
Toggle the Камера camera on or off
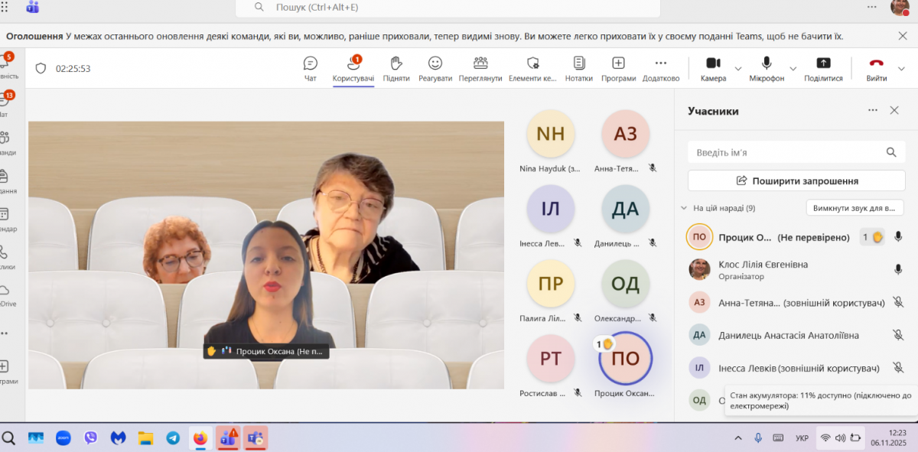(x=713, y=68)
